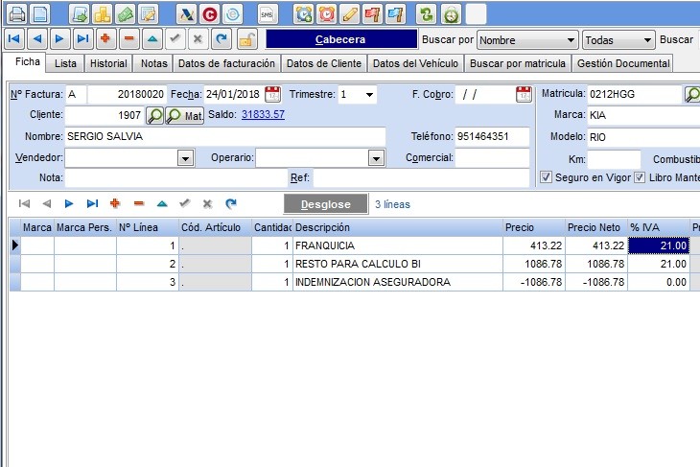Viewport: 700px width, 467px height.
Task: Click the Desglose refresh arrow icon
Action: point(231,203)
